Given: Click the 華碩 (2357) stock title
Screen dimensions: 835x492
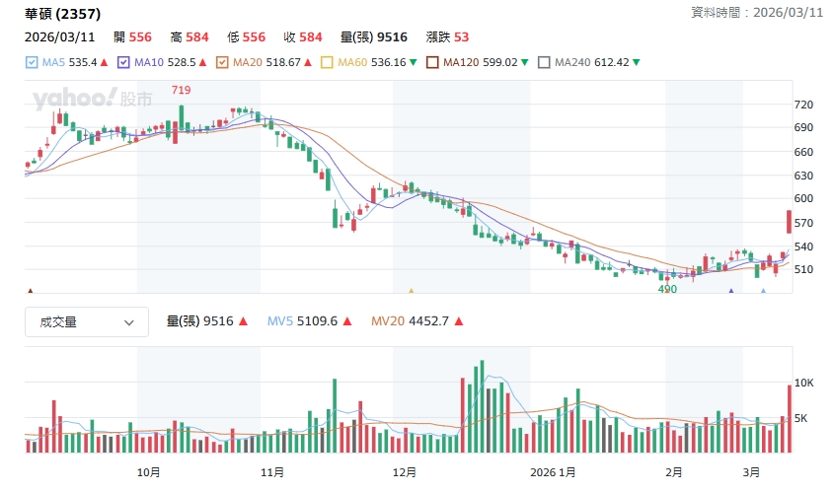Looking at the screenshot, I should (62, 13).
